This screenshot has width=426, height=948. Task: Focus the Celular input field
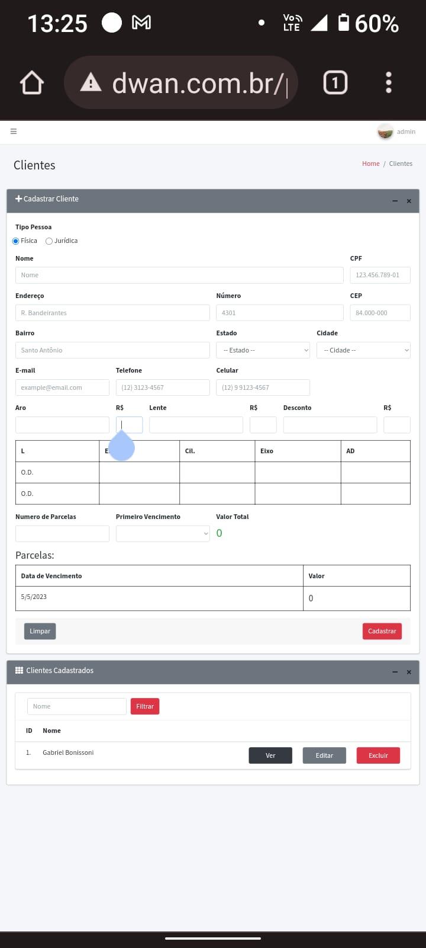tap(263, 387)
